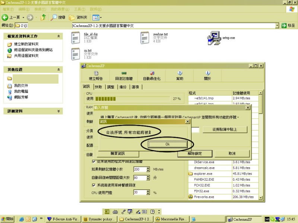Click the process list scroll-down arrow
The image size is (298, 223).
coord(260,198)
